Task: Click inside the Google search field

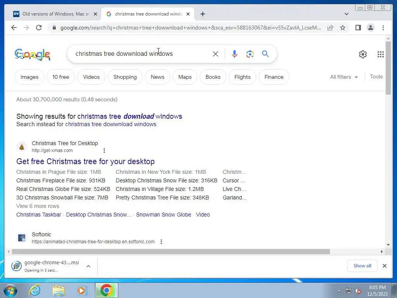Action: click(142, 54)
